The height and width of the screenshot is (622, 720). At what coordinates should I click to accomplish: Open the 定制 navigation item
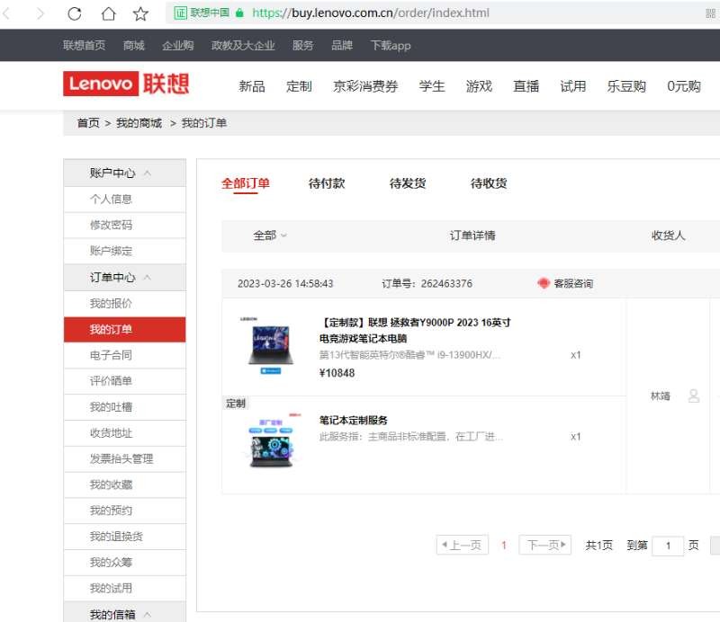click(x=299, y=86)
